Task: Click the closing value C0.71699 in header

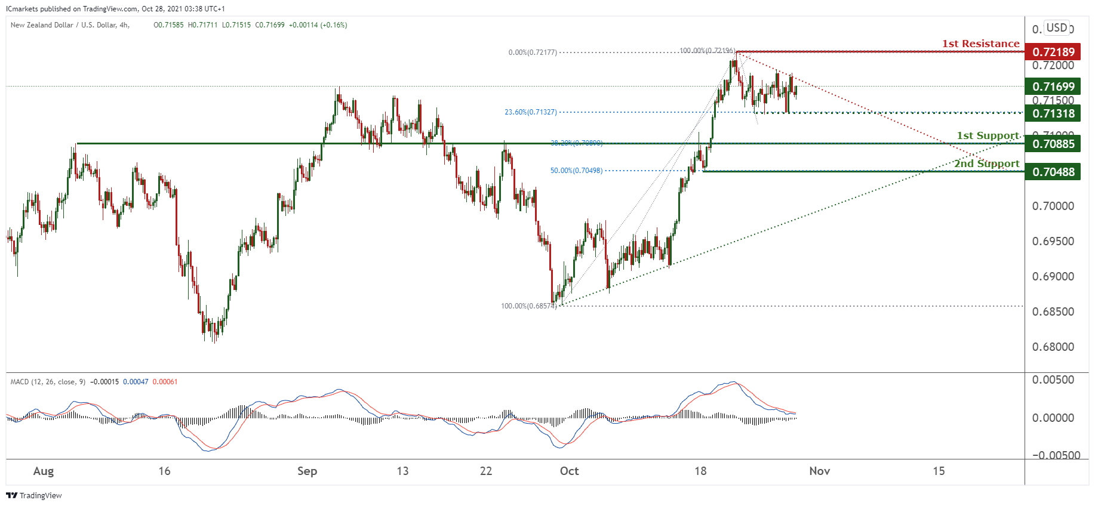Action: (270, 25)
